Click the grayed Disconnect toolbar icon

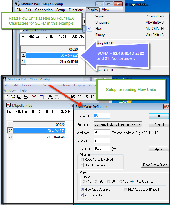[57, 97]
